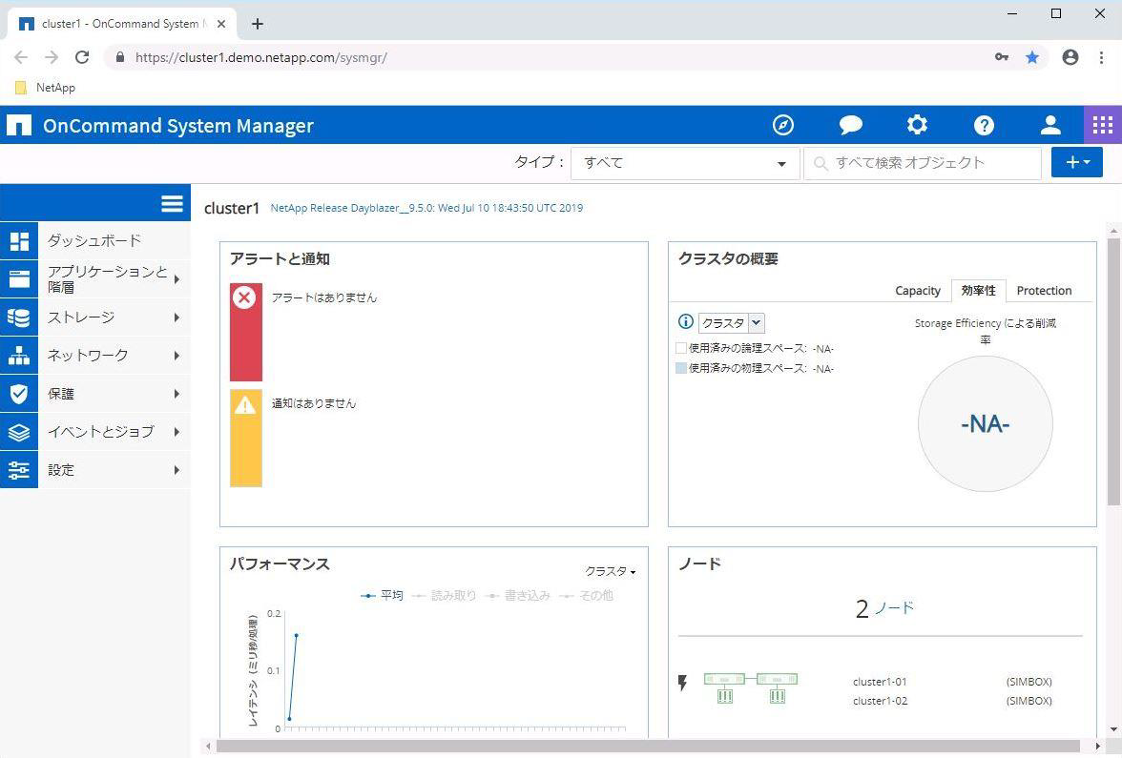Expand the イベントとジョブ sidebar menu arrow
This screenshot has height=758, width=1122.
point(177,432)
